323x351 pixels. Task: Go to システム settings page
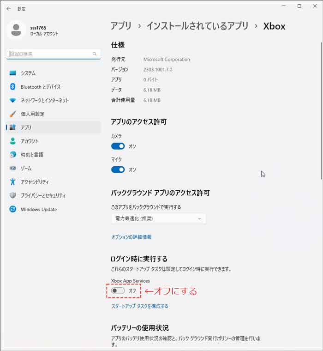coord(54,73)
